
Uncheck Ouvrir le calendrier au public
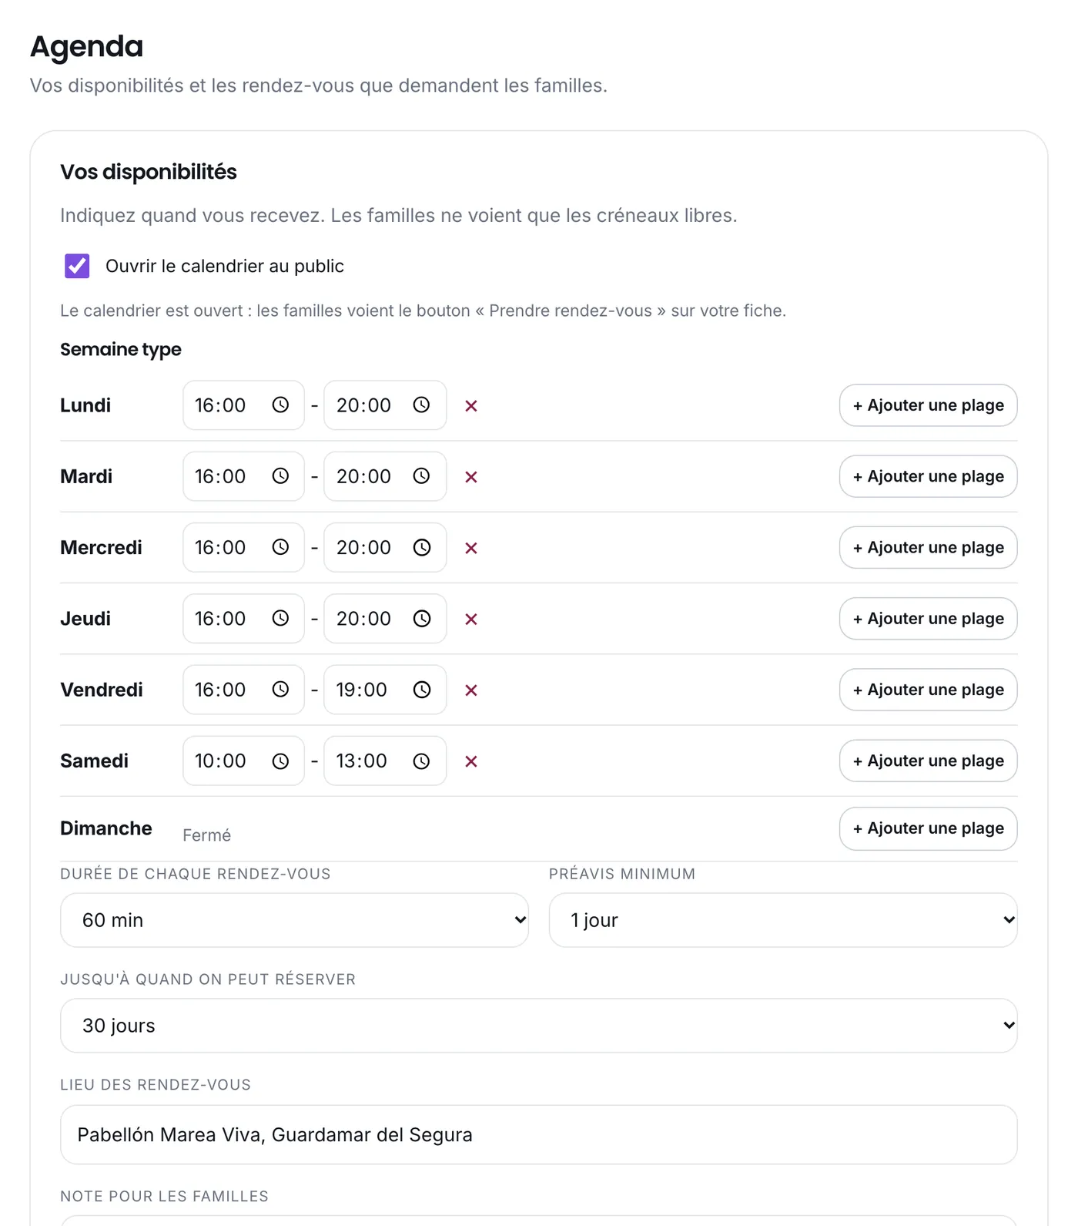[x=77, y=266]
